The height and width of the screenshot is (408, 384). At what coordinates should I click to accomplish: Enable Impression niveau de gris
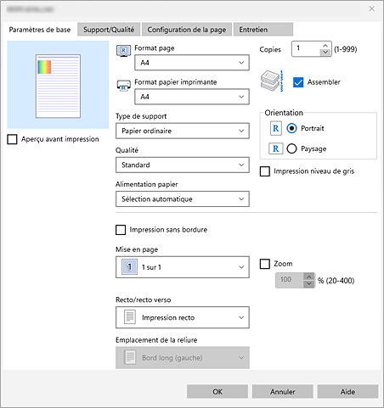click(x=265, y=171)
